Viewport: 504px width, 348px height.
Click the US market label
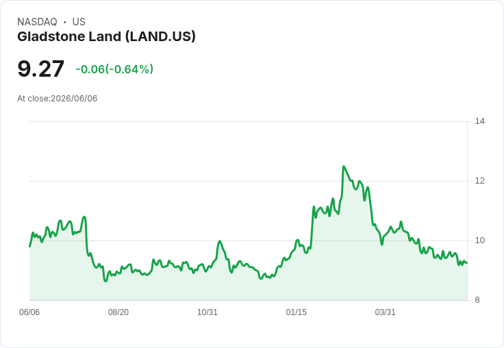79,22
